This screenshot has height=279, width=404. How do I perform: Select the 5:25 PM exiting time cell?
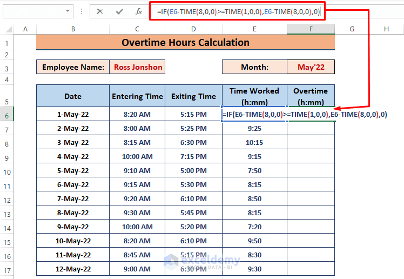[x=193, y=128]
